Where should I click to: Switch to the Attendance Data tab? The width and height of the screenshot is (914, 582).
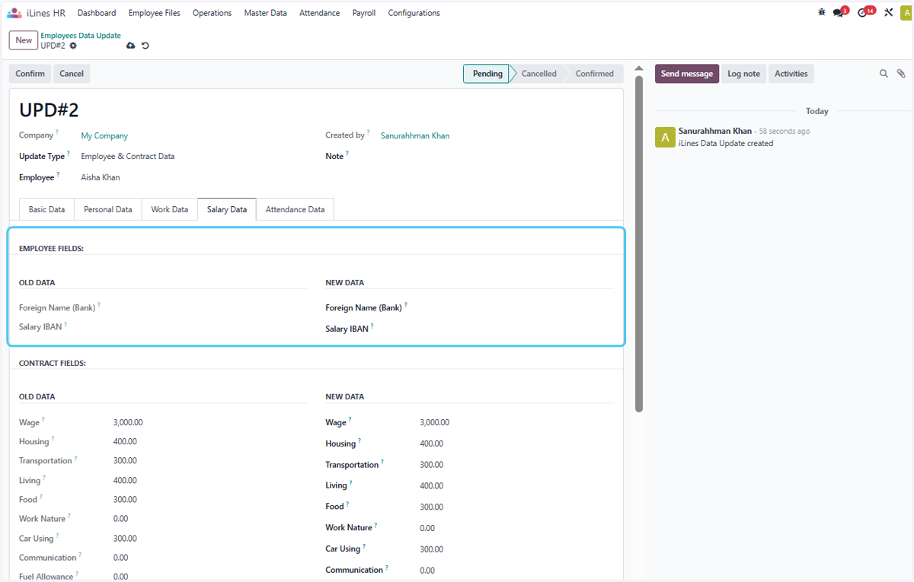tap(295, 209)
